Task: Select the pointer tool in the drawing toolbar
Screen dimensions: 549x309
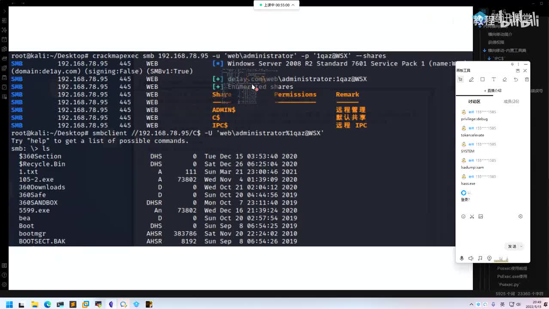Action: click(460, 79)
